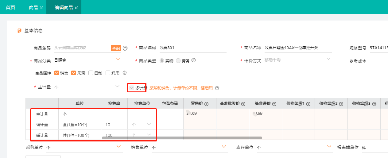The height and width of the screenshot is (158, 388).
Task: Click help icon after 耗用 checkbox
Action: pos(125,72)
